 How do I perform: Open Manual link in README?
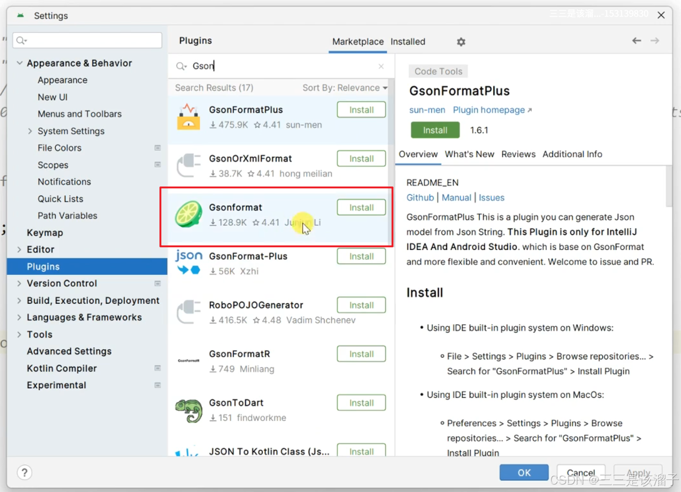456,198
